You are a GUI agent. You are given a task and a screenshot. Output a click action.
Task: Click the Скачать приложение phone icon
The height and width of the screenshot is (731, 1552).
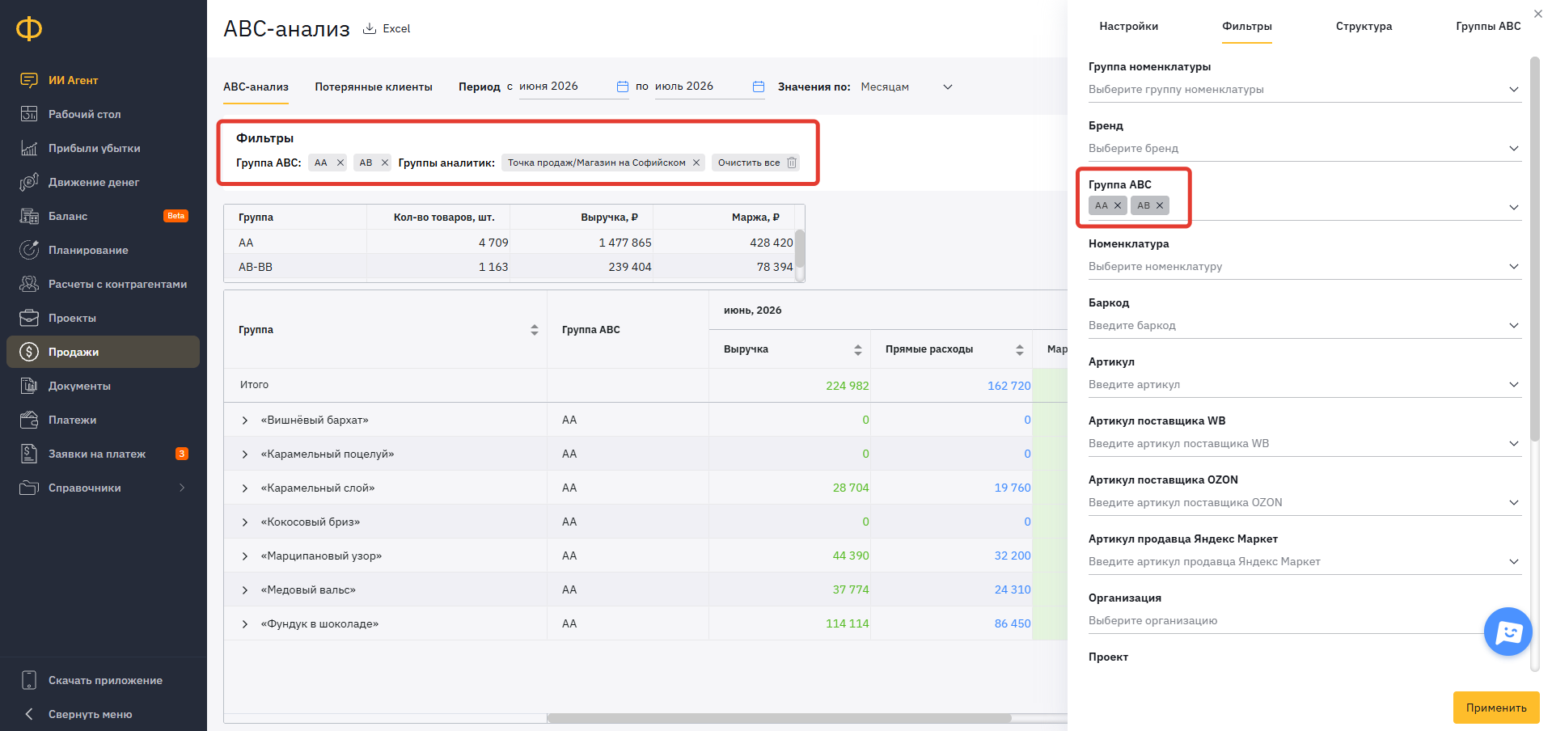(29, 680)
